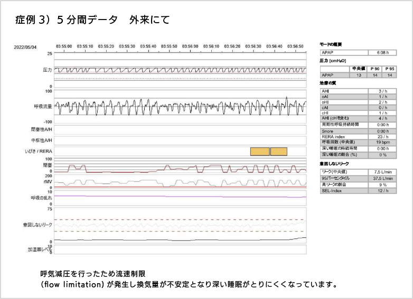Click the oHI value 2 / h
413x299 pixels.
point(382,102)
